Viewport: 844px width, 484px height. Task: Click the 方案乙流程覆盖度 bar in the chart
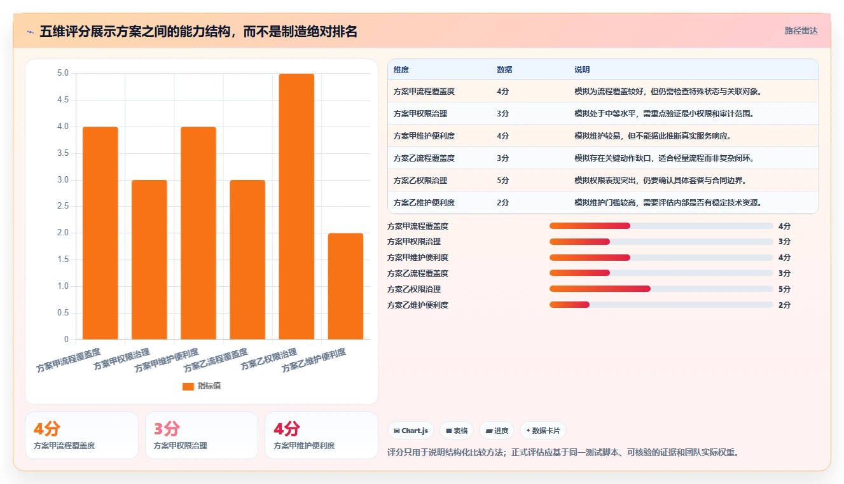pyautogui.click(x=247, y=259)
